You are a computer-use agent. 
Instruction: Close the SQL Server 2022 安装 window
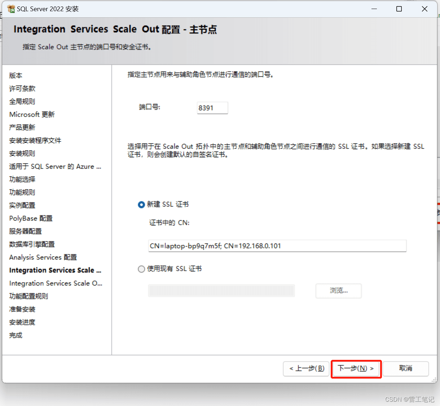(x=425, y=9)
